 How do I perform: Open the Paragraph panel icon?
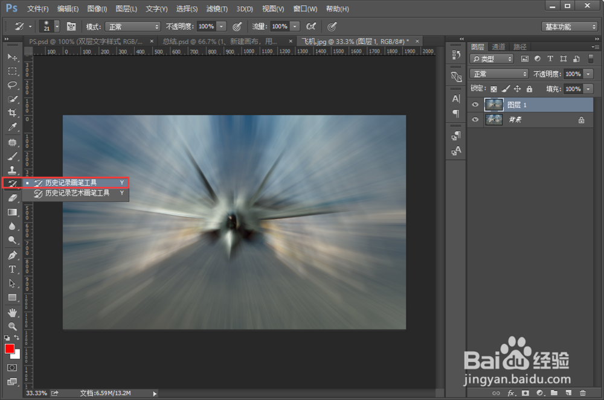pyautogui.click(x=456, y=113)
